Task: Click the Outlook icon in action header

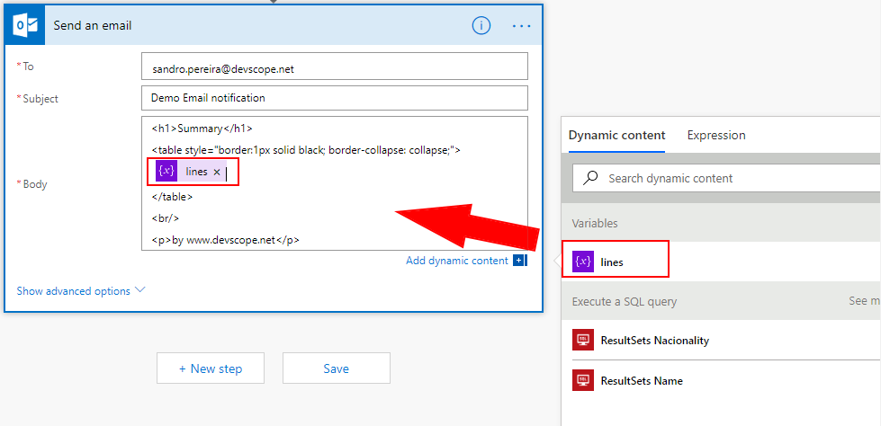Action: click(24, 25)
